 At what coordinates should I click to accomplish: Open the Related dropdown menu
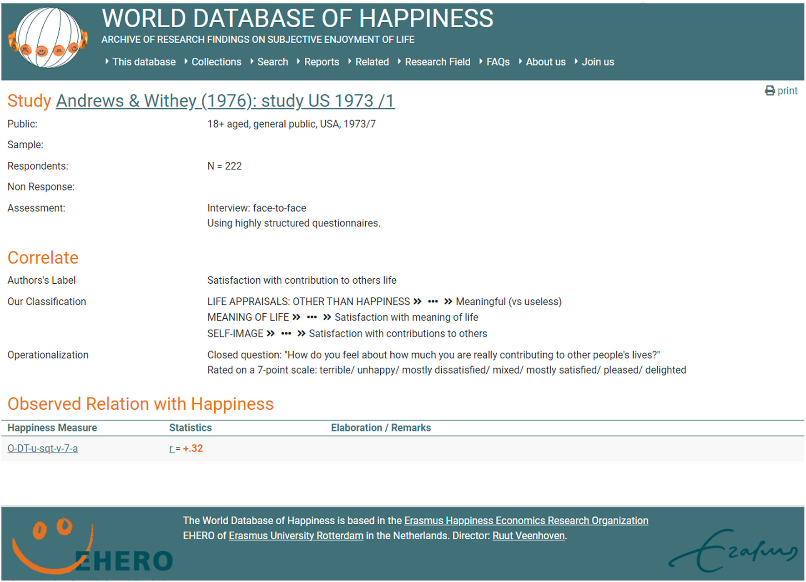[372, 62]
